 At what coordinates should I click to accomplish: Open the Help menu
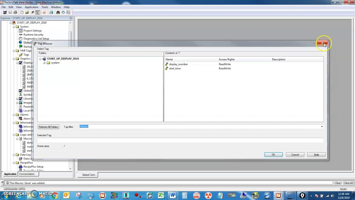pyautogui.click(x=67, y=7)
